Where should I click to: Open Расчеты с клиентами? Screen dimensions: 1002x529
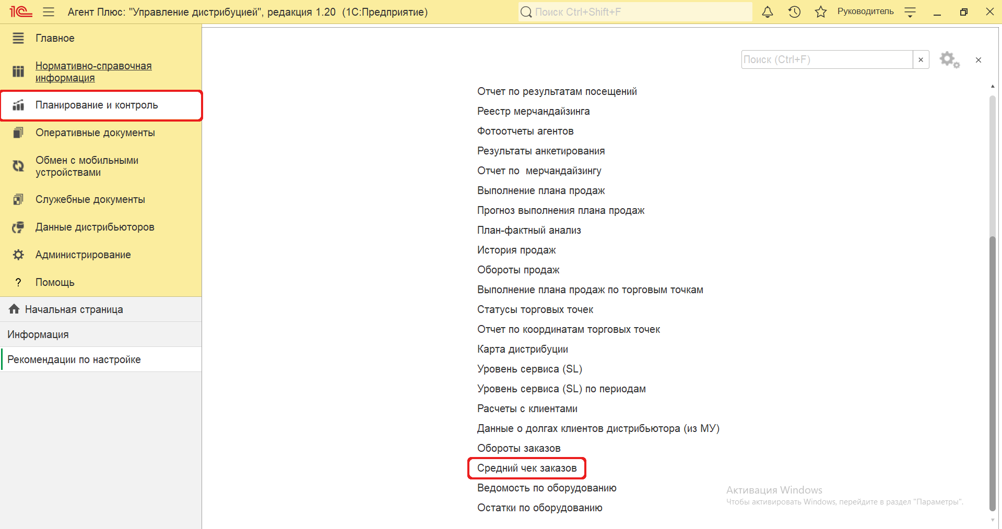[x=527, y=408]
